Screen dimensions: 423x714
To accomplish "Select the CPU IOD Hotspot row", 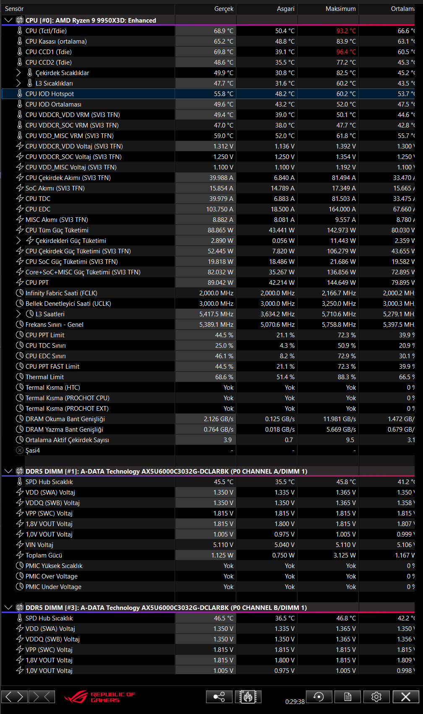I will coord(208,94).
